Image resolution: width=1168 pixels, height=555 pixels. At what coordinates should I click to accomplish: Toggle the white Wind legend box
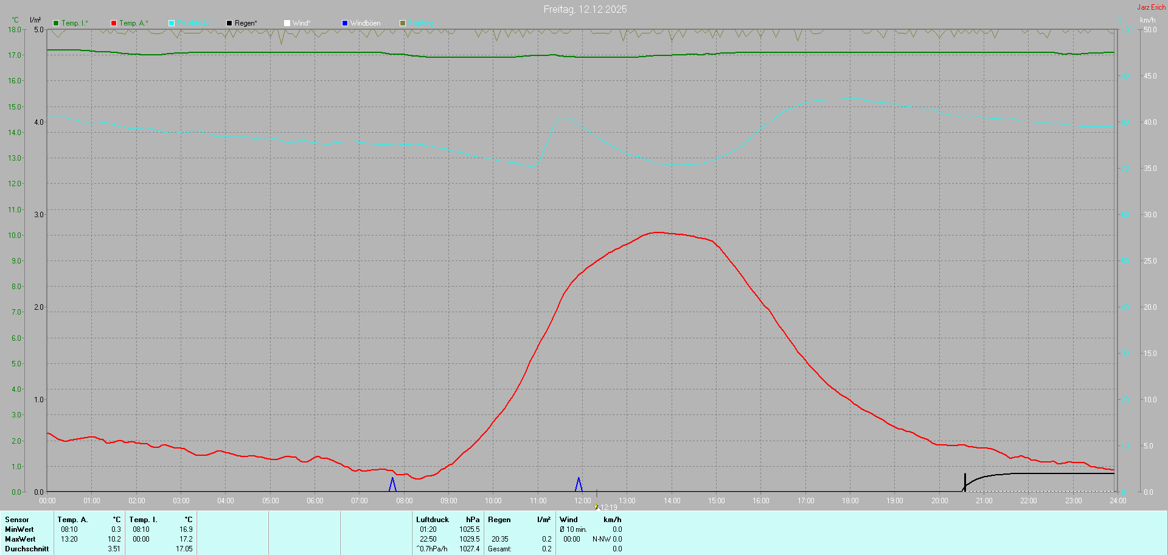pos(287,23)
